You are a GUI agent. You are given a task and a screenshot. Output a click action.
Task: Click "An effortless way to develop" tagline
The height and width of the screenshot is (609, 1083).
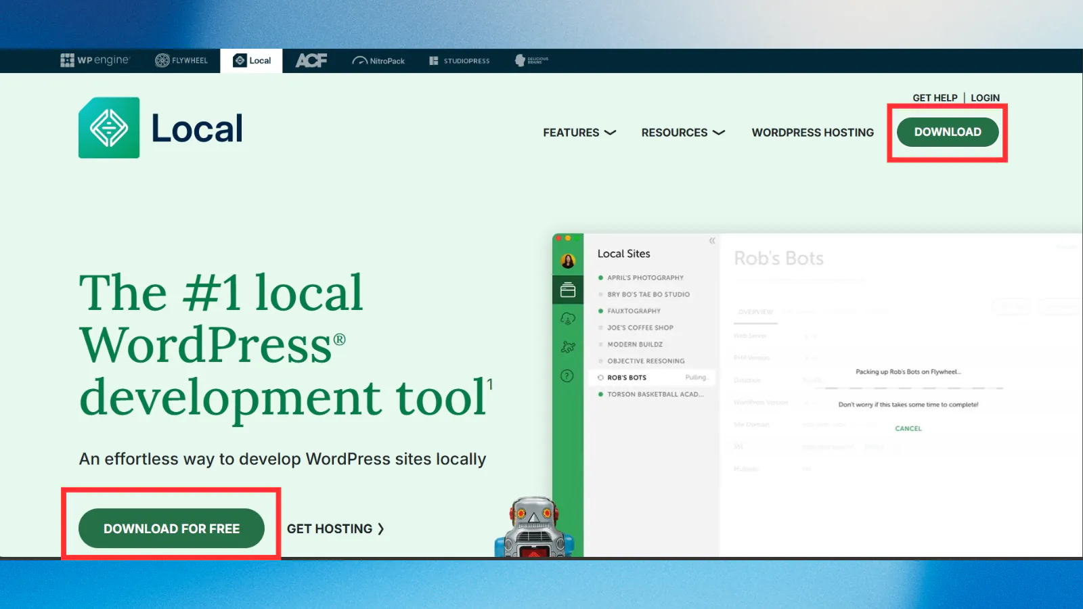pyautogui.click(x=282, y=459)
